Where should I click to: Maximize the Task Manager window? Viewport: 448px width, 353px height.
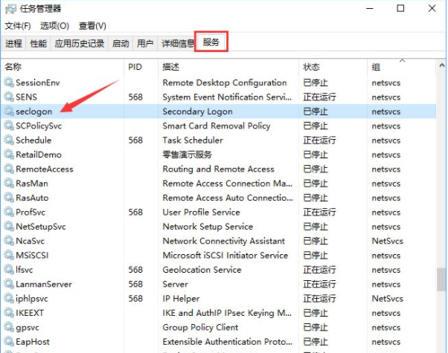tap(401, 9)
